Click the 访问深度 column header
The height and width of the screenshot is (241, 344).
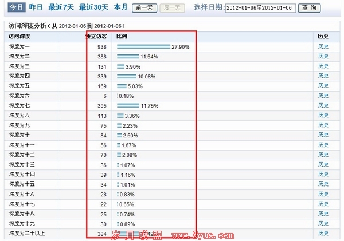pyautogui.click(x=21, y=37)
